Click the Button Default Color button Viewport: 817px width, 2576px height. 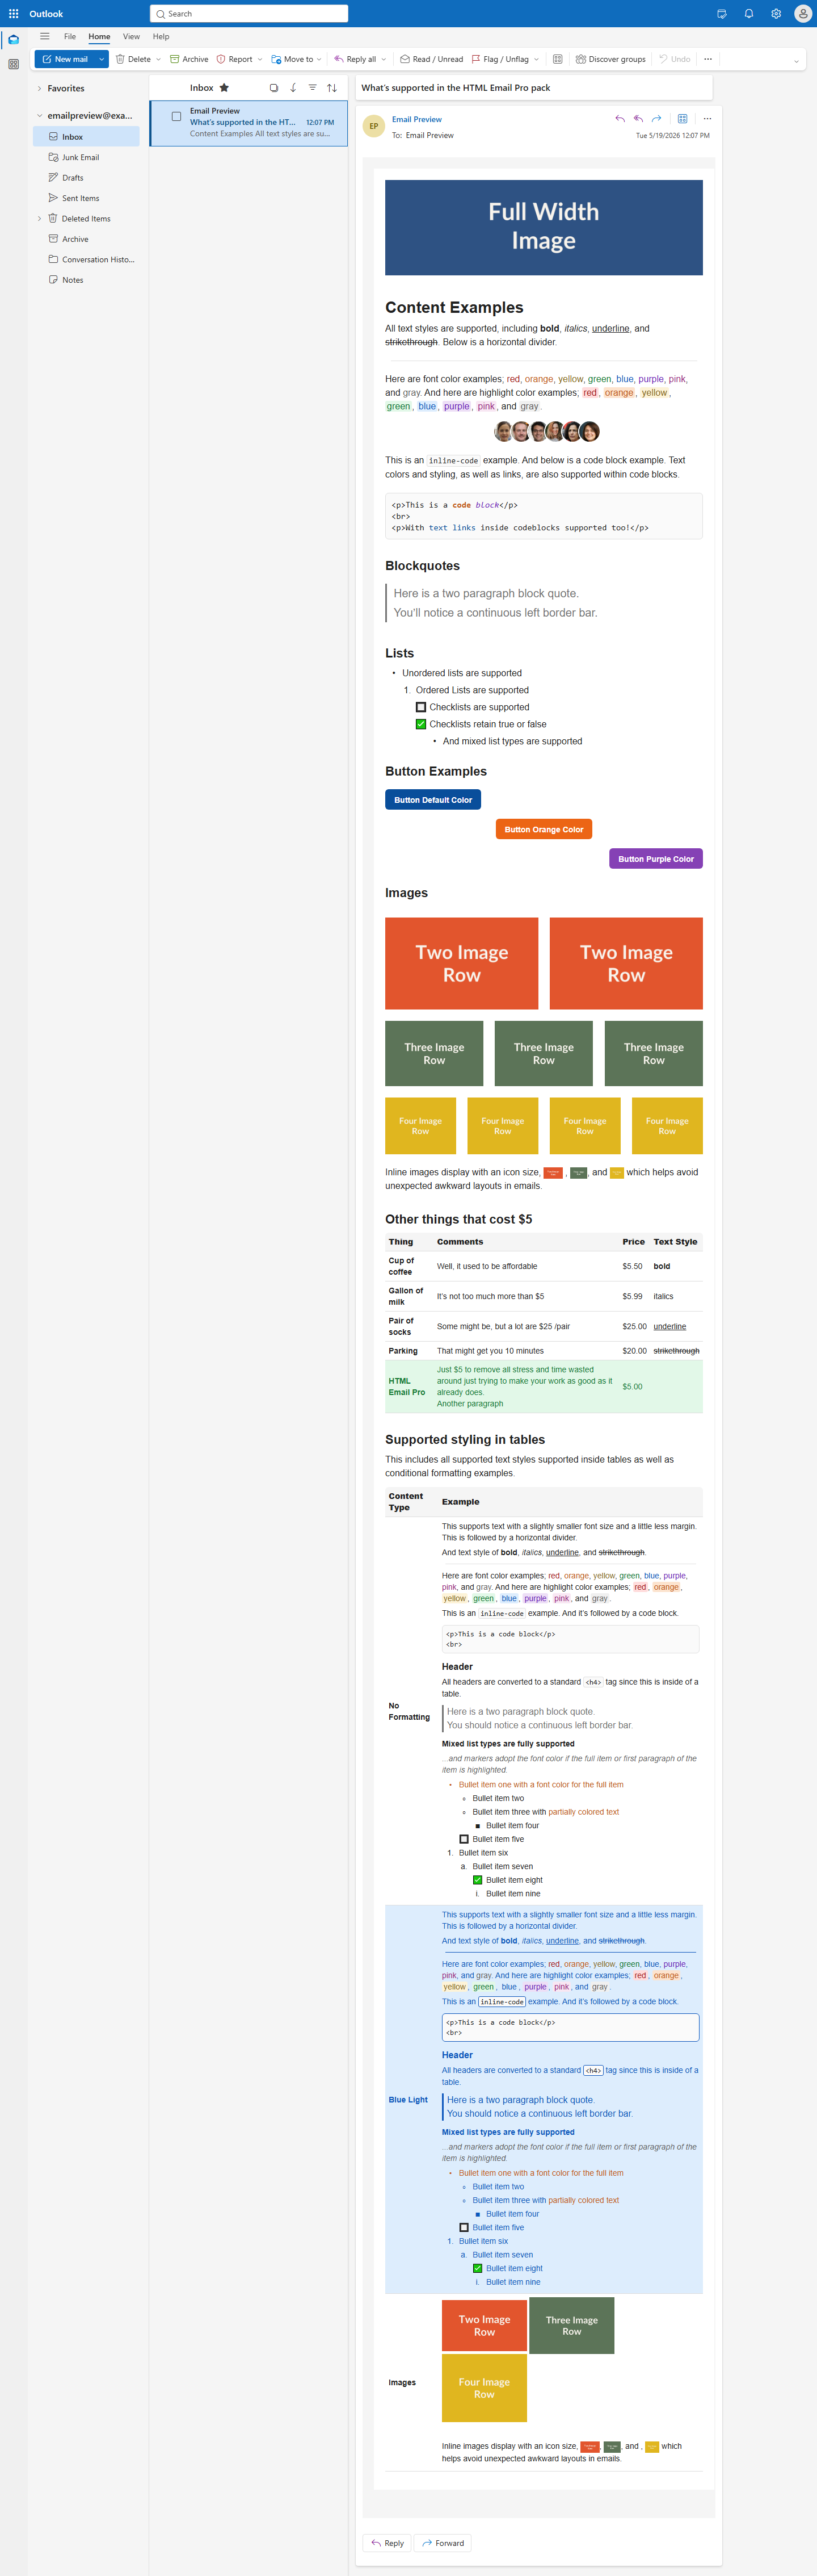pyautogui.click(x=433, y=800)
